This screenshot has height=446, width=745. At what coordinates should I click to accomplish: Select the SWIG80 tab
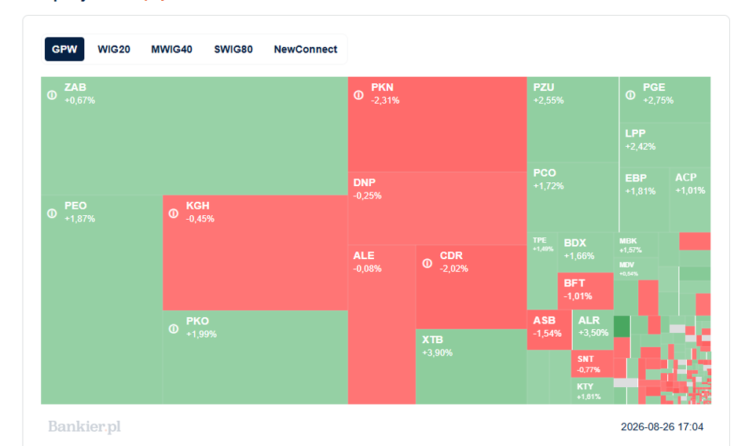click(x=233, y=49)
